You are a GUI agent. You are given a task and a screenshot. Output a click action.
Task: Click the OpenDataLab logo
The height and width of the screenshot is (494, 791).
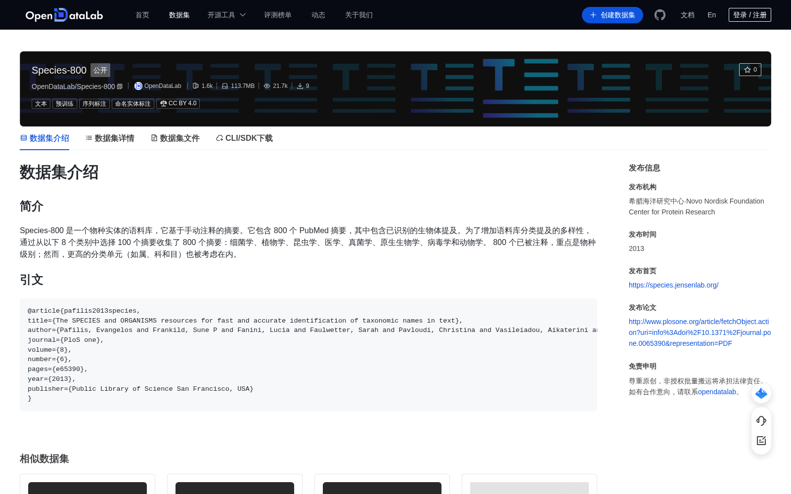pos(64,15)
